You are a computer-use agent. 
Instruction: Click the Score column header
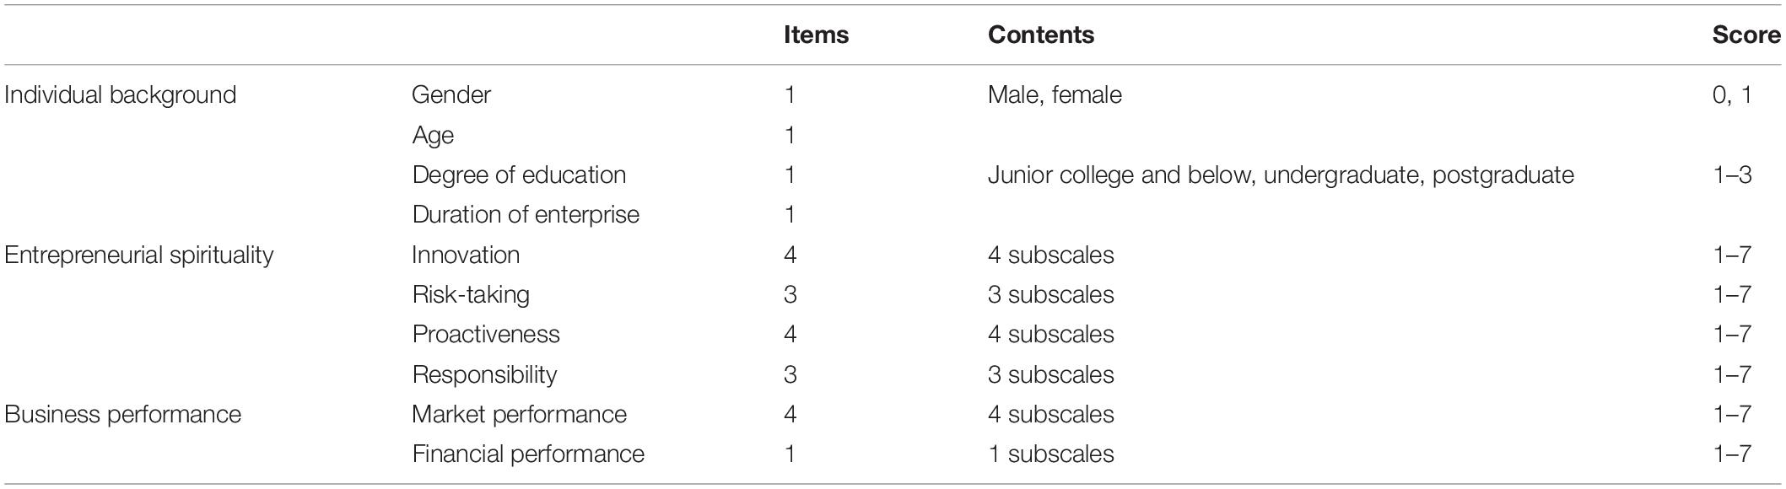(x=1746, y=35)
